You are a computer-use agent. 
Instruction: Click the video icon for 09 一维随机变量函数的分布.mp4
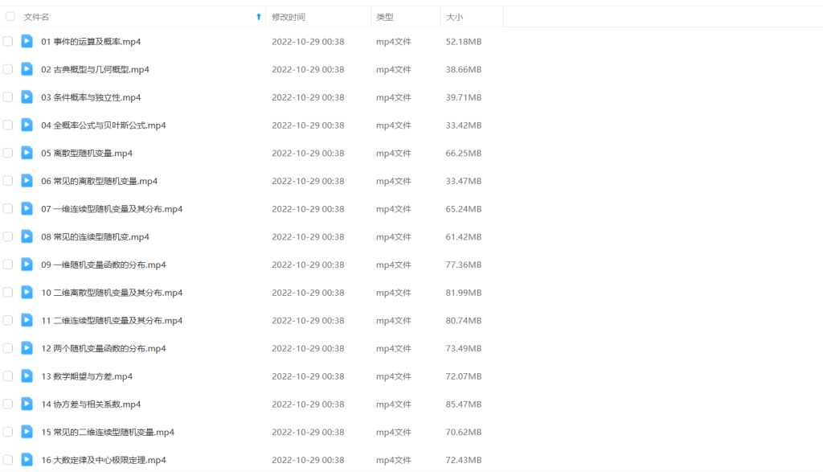point(27,265)
